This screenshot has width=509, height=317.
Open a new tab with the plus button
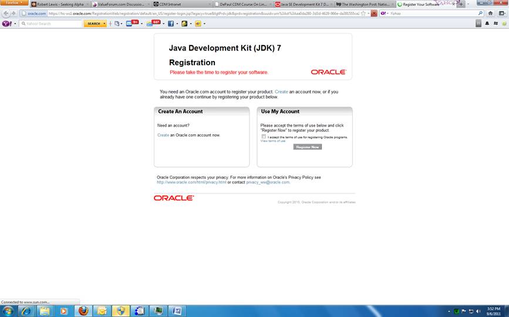coord(461,4)
